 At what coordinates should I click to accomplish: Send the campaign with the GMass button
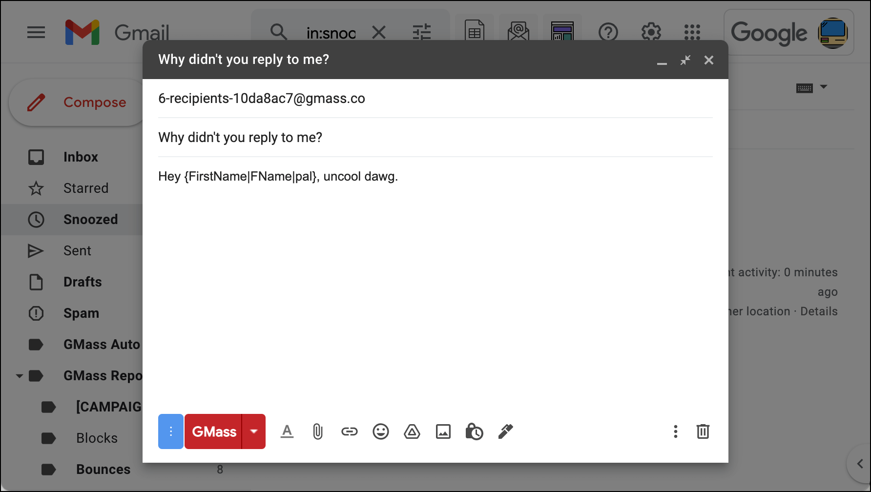[213, 431]
